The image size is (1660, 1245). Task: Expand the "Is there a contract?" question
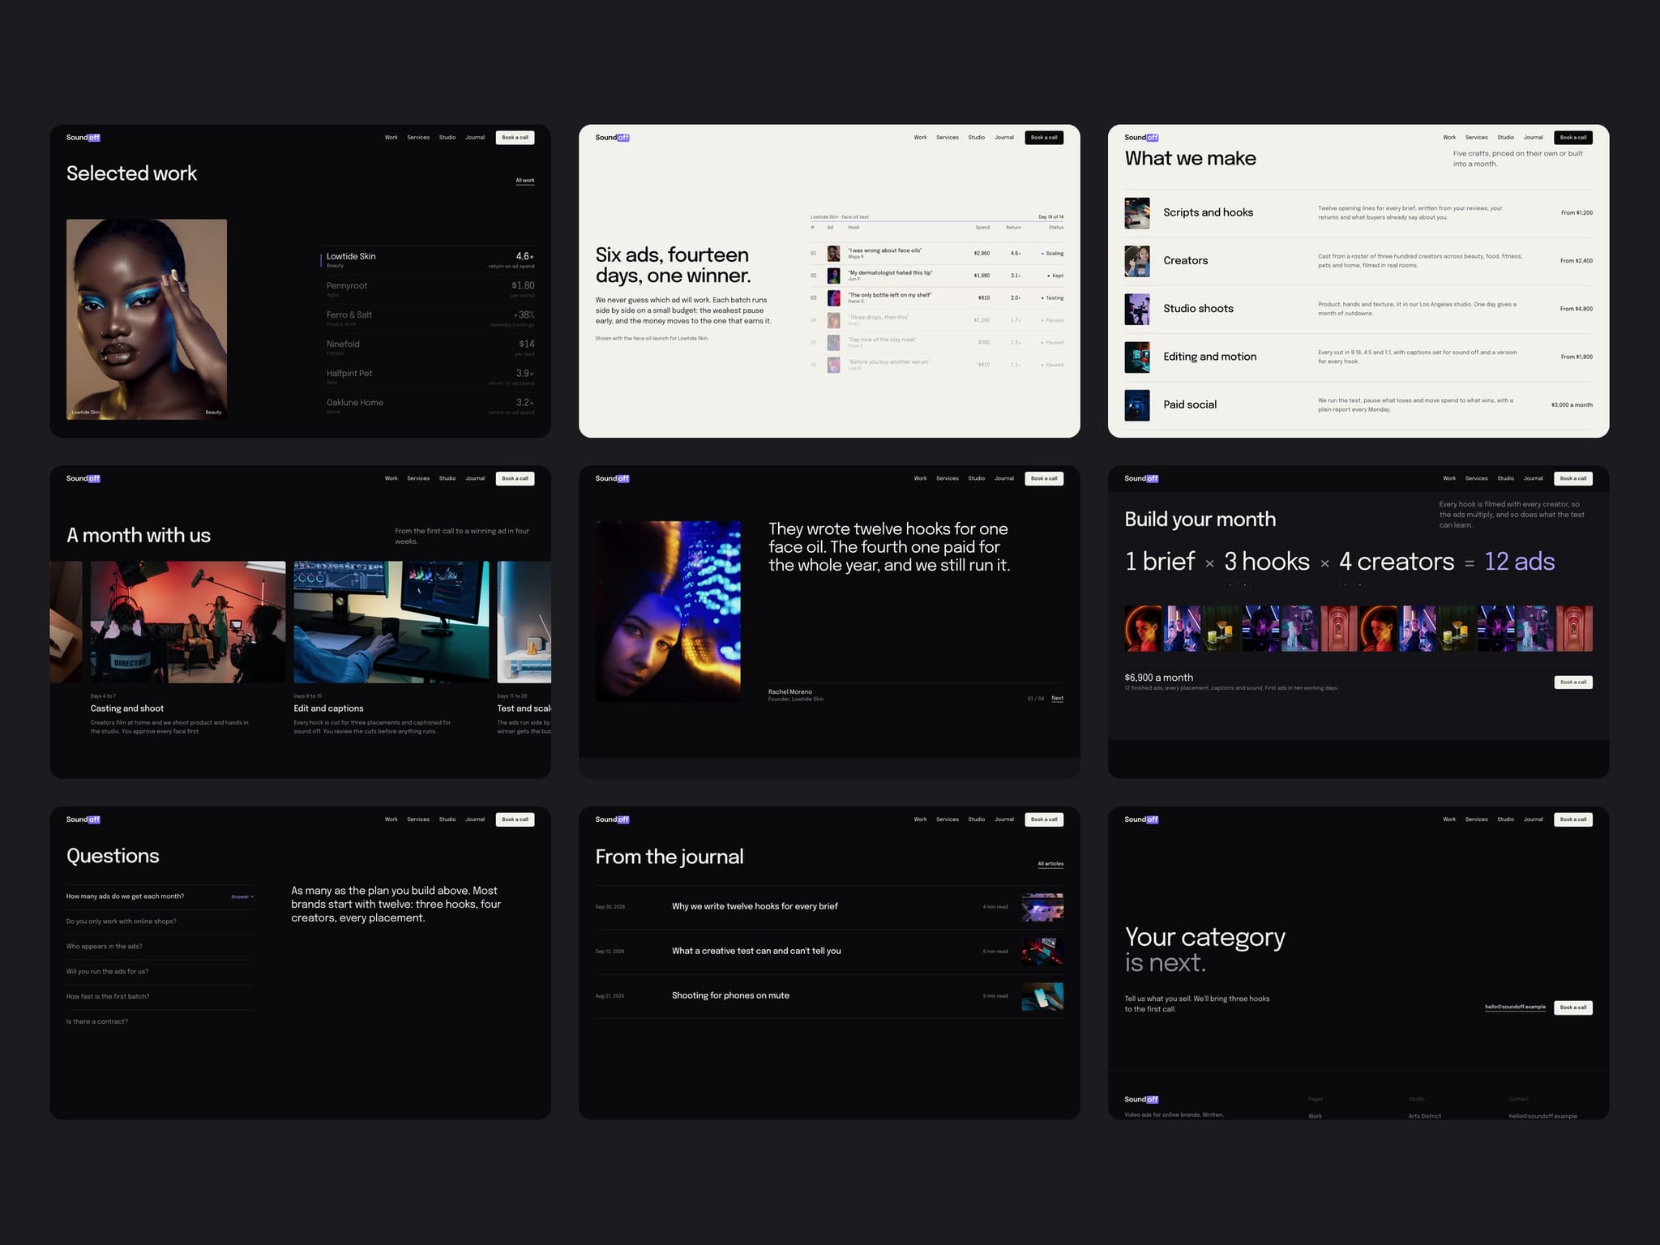pos(160,1022)
